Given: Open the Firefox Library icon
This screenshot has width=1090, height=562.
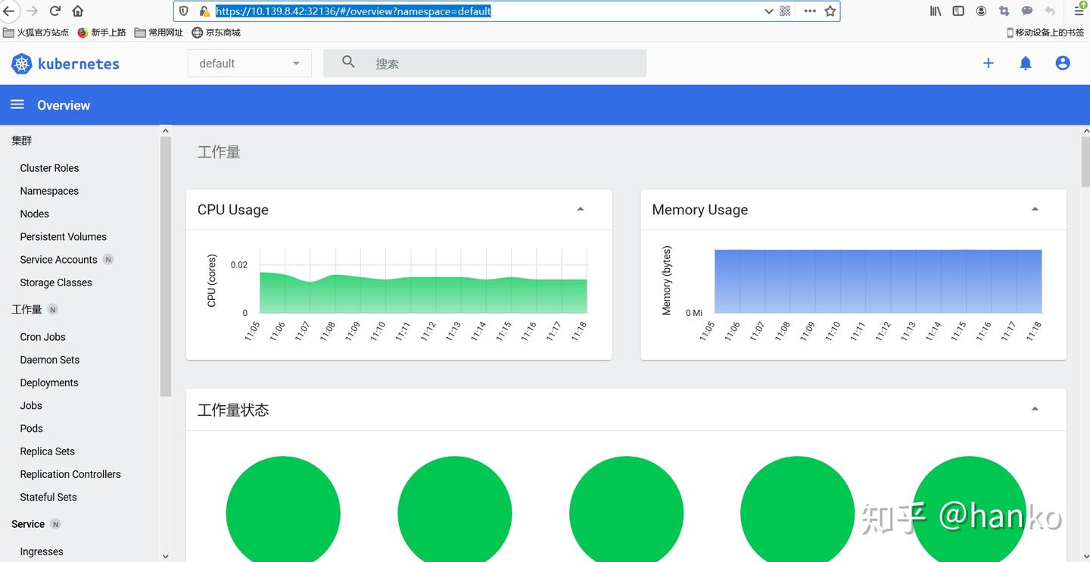Looking at the screenshot, I should (935, 11).
